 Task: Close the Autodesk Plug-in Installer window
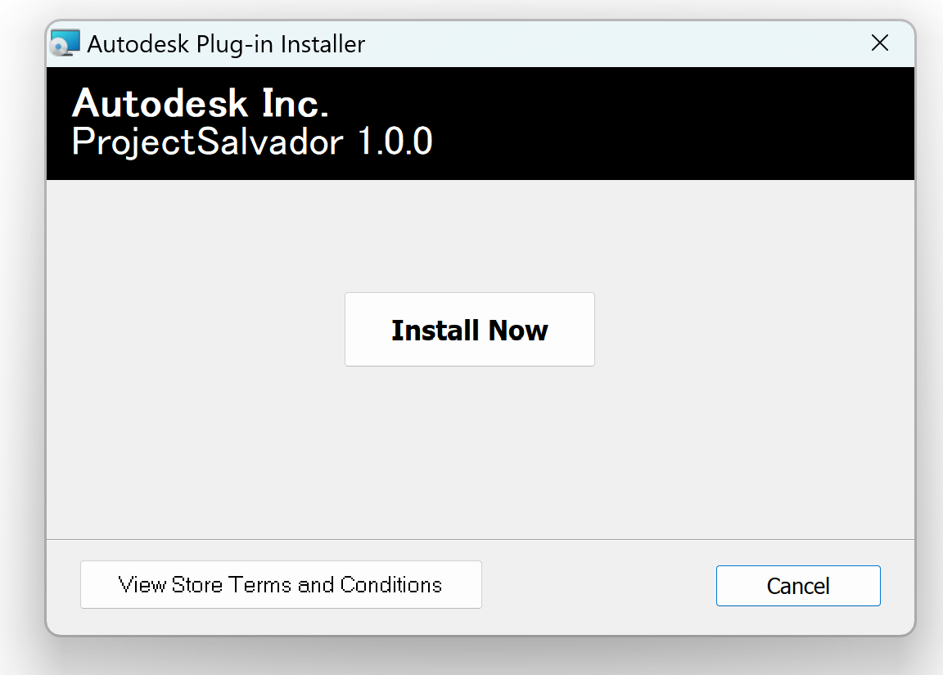click(x=880, y=43)
